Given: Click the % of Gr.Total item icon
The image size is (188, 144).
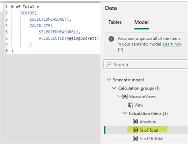Looking at the screenshot, I should click(135, 138).
